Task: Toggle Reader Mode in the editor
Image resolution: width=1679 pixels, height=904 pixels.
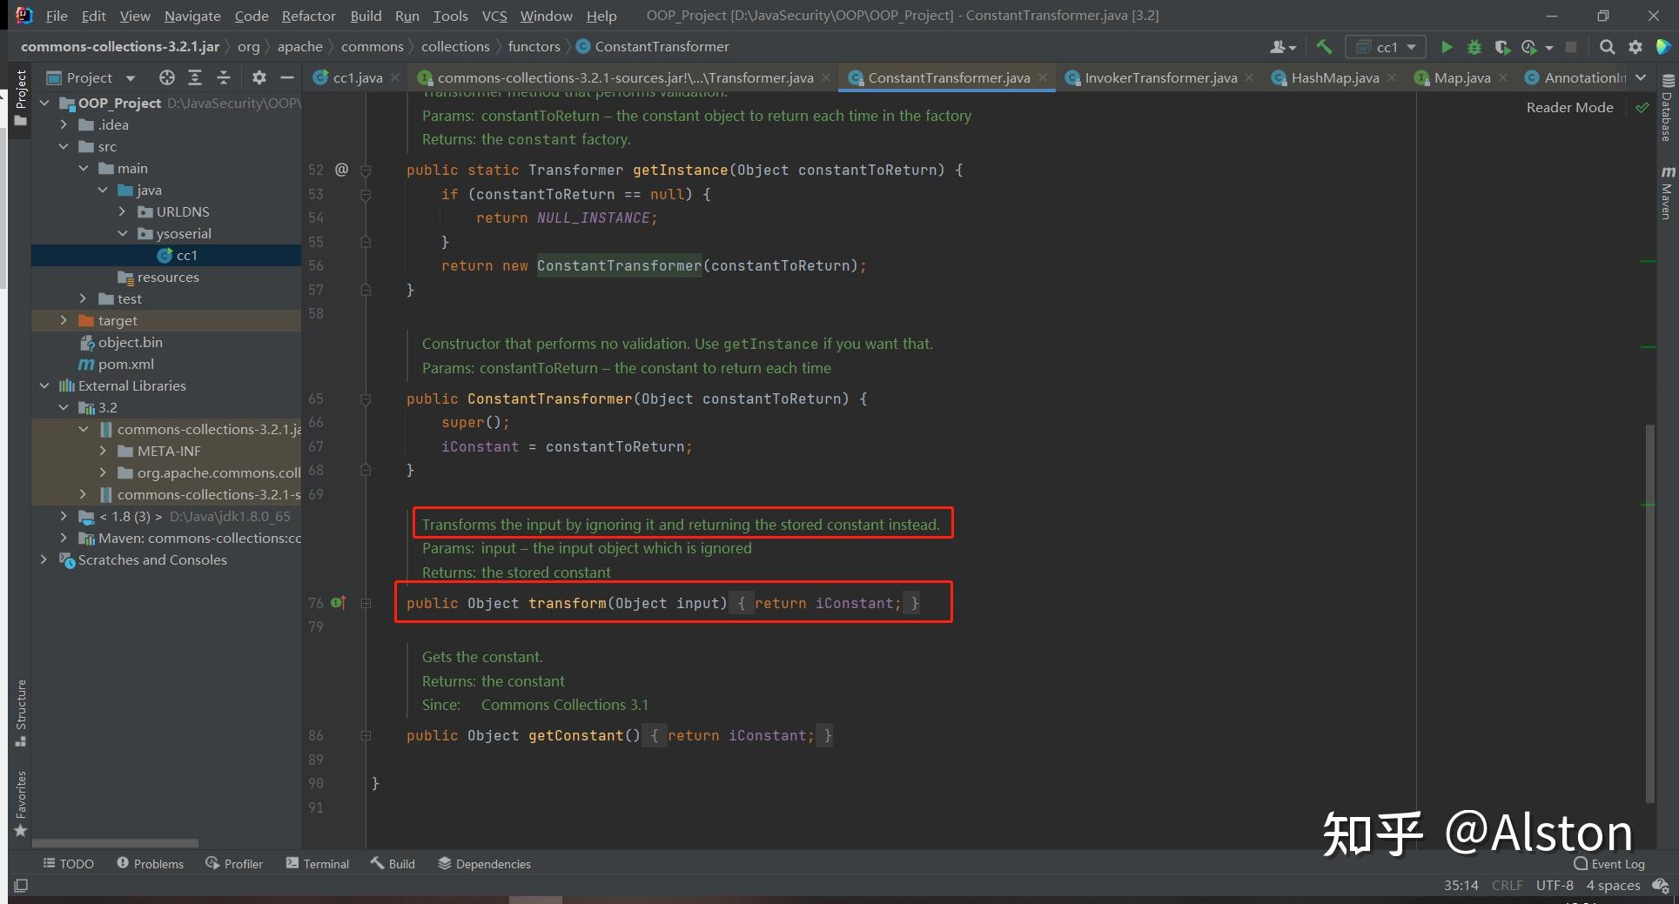Action: coord(1569,107)
